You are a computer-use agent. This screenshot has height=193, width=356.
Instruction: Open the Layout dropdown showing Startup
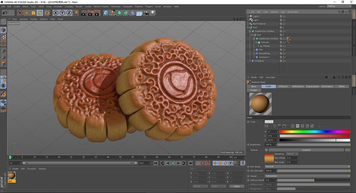(339, 6)
